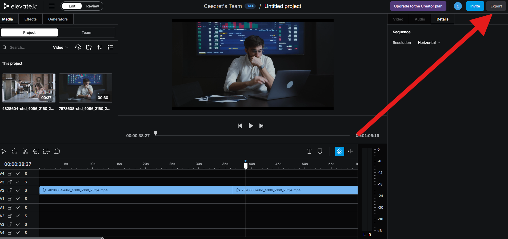The height and width of the screenshot is (239, 508).
Task: Click the preview scrubber handle
Action: pyautogui.click(x=156, y=133)
